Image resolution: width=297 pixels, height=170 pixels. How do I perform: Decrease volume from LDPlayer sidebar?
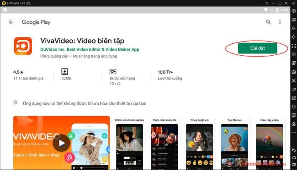294,37
